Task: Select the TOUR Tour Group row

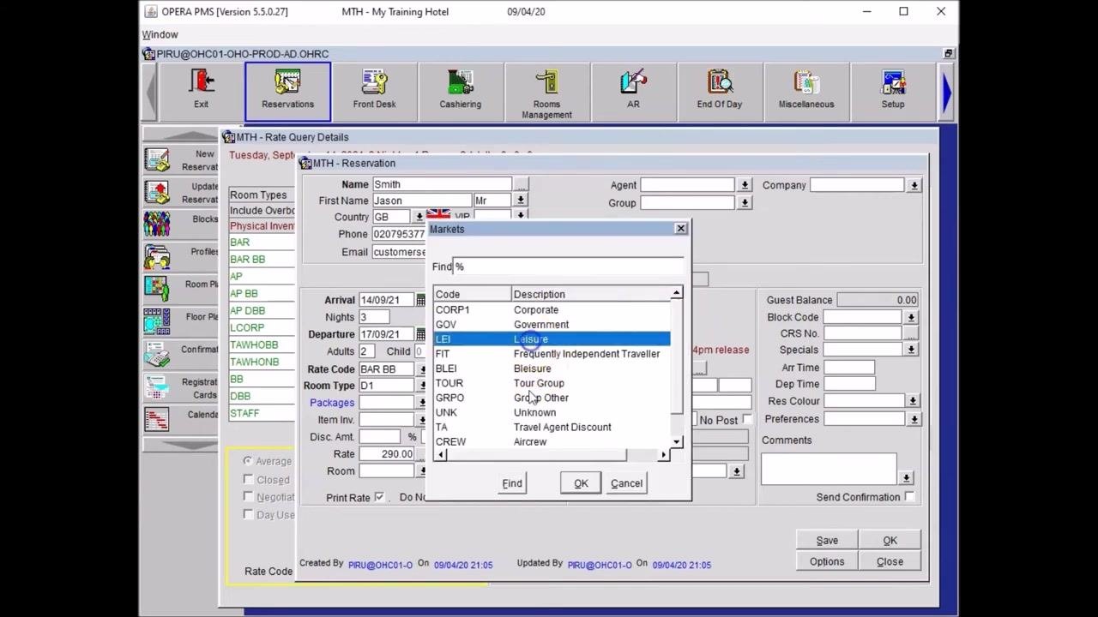Action: point(552,382)
